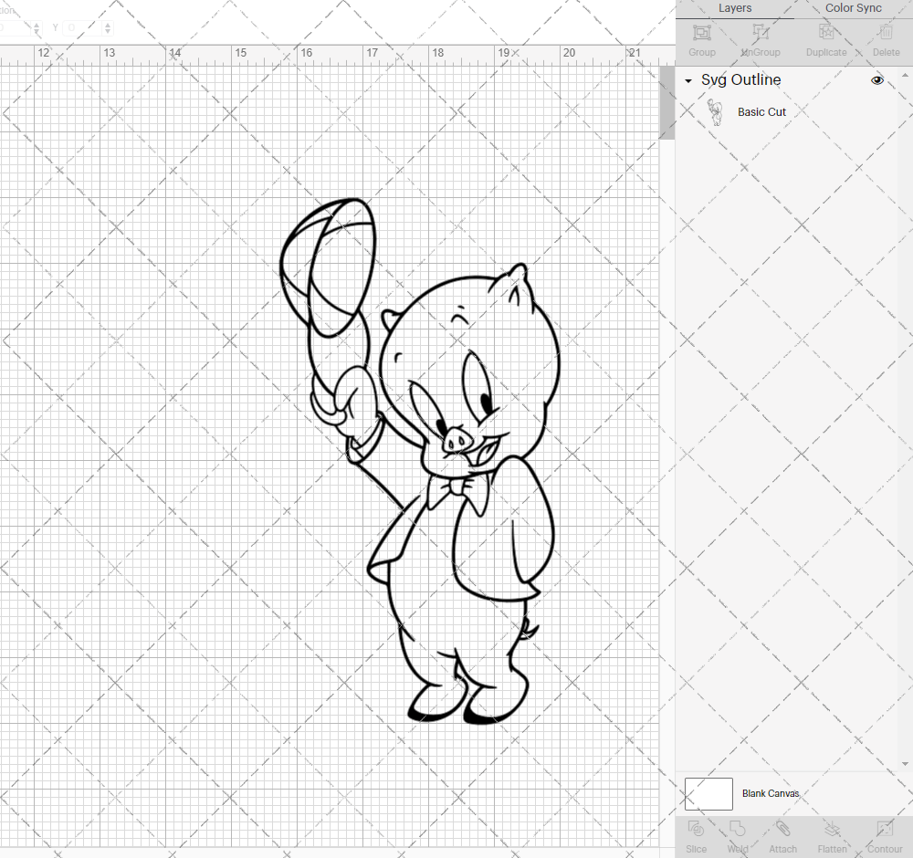Switch to the Color Sync tab
The width and height of the screenshot is (913, 858).
[x=853, y=8]
